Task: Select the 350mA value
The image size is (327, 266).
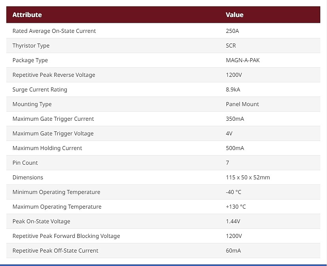Action: point(235,119)
